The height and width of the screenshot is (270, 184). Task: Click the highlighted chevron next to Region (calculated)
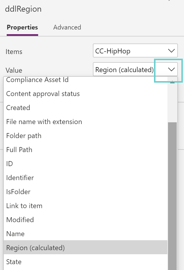click(x=170, y=69)
